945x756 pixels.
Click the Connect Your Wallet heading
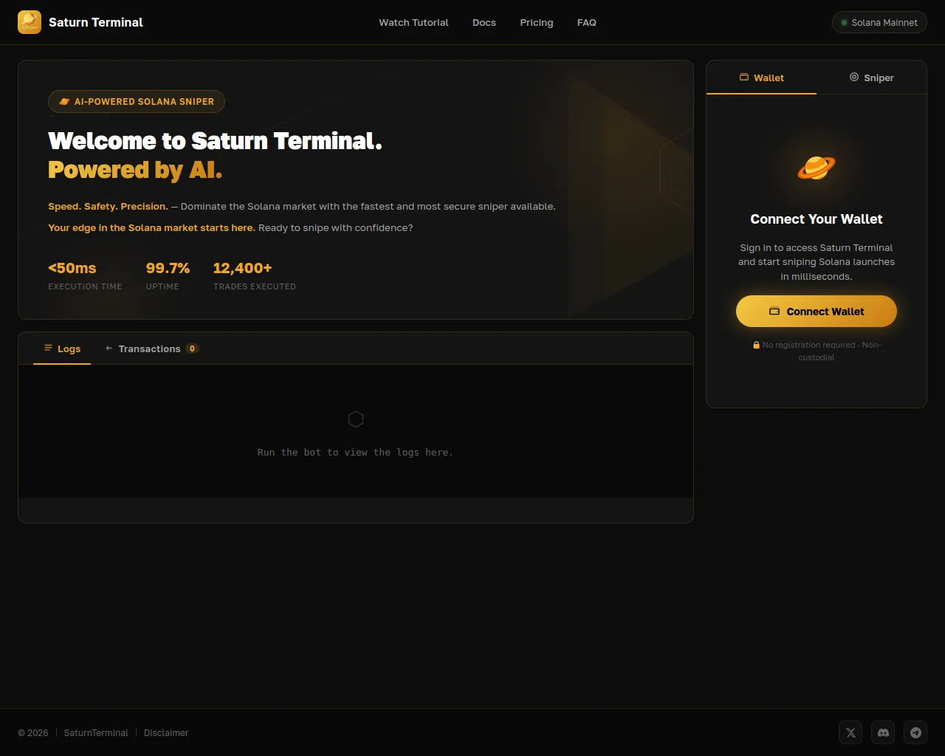(x=817, y=219)
